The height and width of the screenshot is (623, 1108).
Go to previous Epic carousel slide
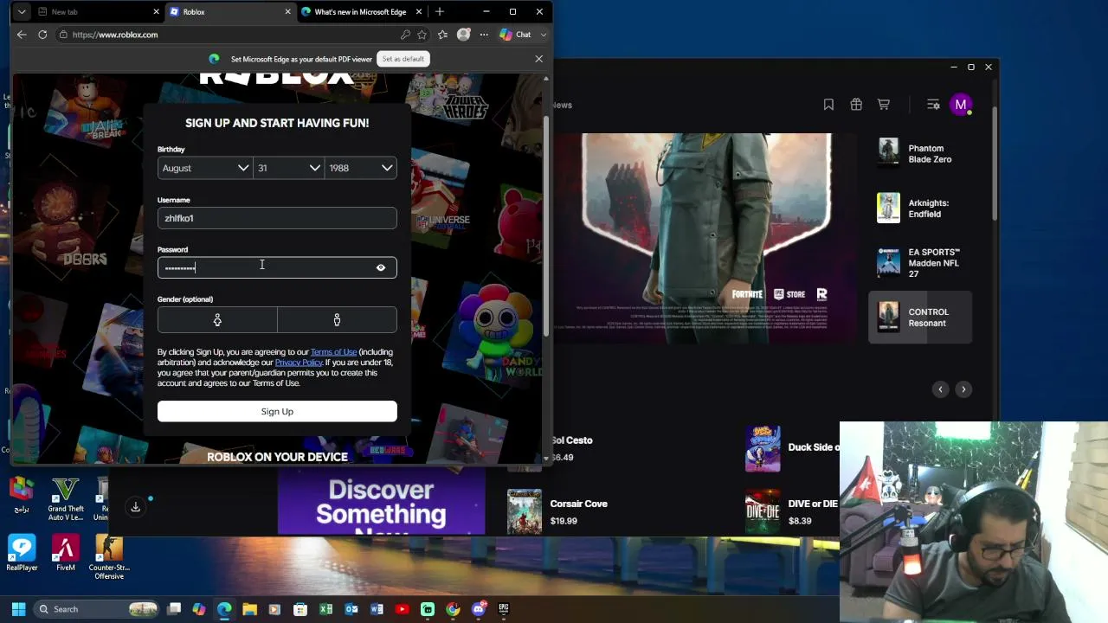tap(940, 389)
